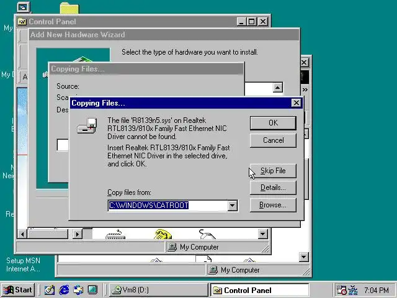Click the monitor-shaped quick launch icon
This screenshot has width=397, height=298.
tap(92, 290)
